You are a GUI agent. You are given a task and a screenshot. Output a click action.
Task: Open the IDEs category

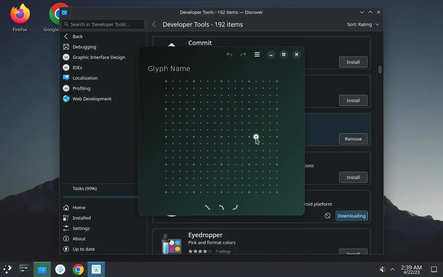(x=103, y=68)
